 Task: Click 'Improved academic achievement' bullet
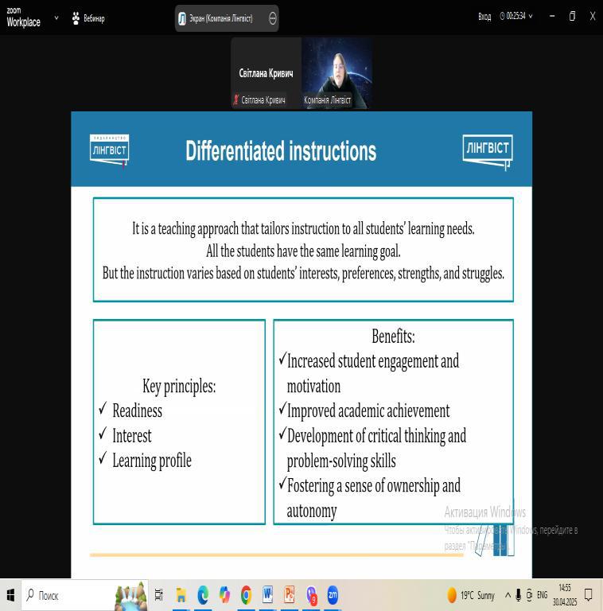(368, 411)
